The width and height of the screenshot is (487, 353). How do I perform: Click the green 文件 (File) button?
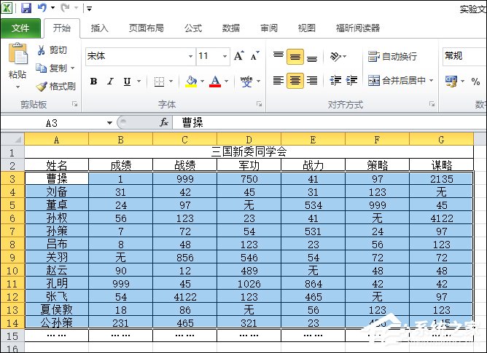click(20, 28)
